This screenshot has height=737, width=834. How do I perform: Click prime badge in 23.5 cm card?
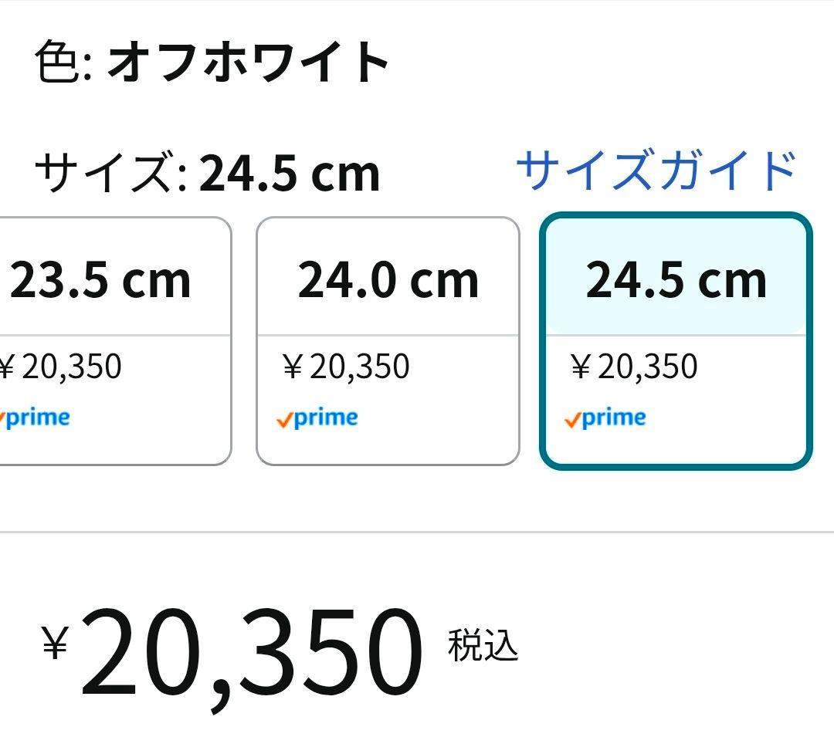coord(35,418)
